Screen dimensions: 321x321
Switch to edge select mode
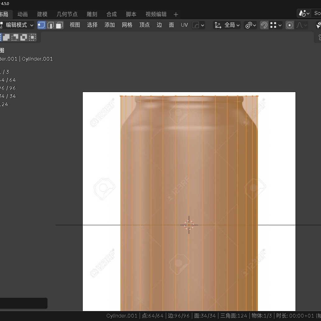tap(50, 25)
